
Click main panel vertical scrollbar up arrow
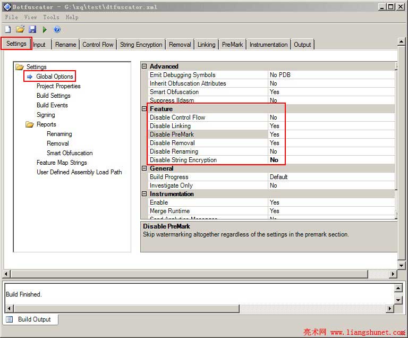pyautogui.click(x=401, y=41)
